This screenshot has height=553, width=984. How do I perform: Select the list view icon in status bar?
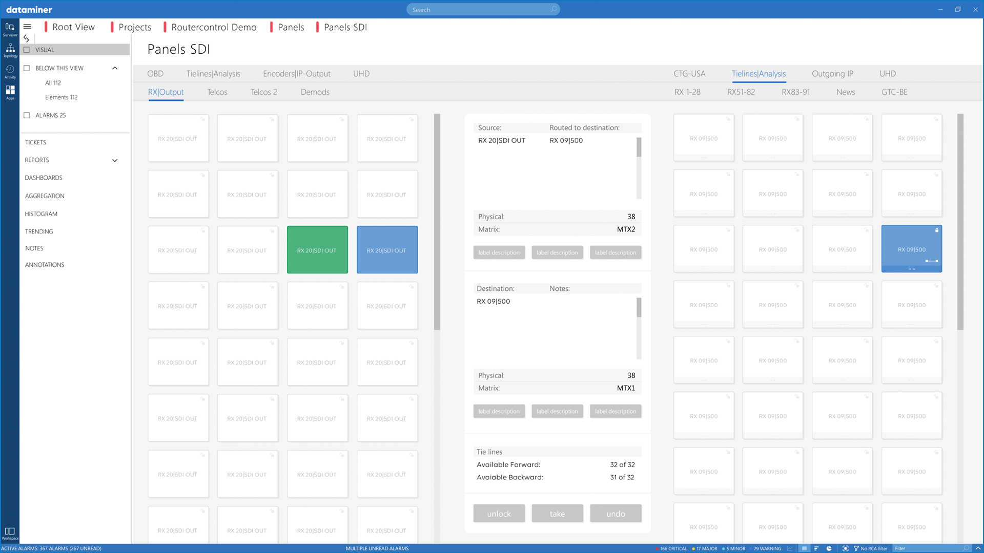pyautogui.click(x=804, y=548)
